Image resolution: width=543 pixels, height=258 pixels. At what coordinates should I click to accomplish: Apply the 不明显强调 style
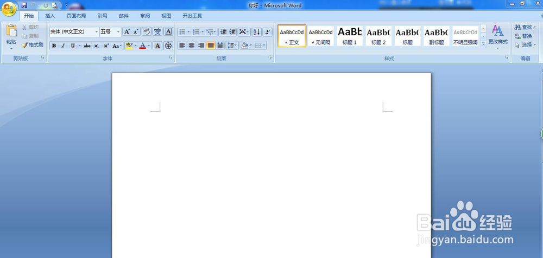tap(465, 36)
